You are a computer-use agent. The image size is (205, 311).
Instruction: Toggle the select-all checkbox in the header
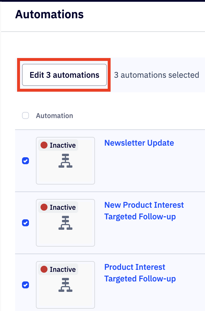pos(25,116)
